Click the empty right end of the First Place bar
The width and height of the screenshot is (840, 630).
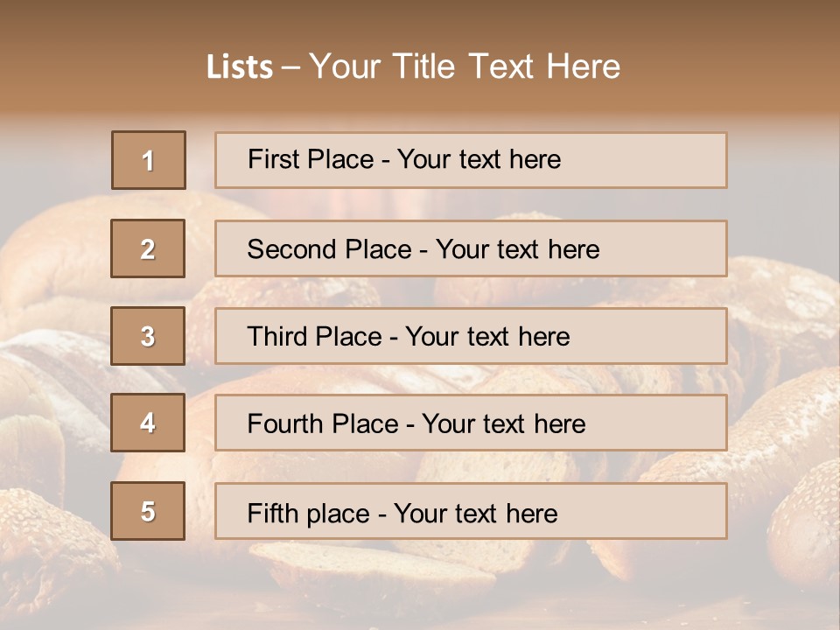pyautogui.click(x=665, y=160)
